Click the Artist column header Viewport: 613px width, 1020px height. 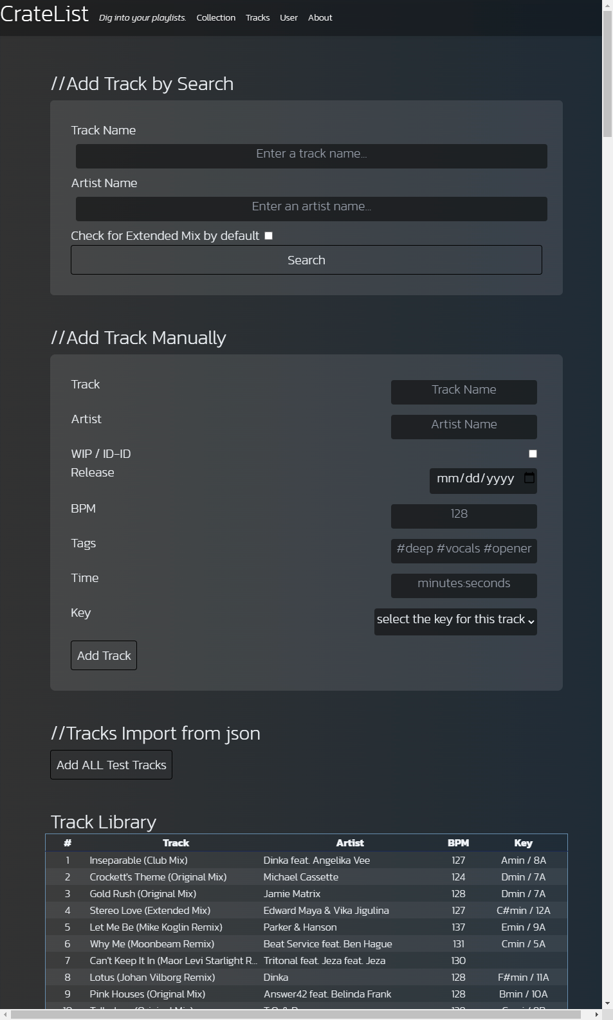coord(350,843)
